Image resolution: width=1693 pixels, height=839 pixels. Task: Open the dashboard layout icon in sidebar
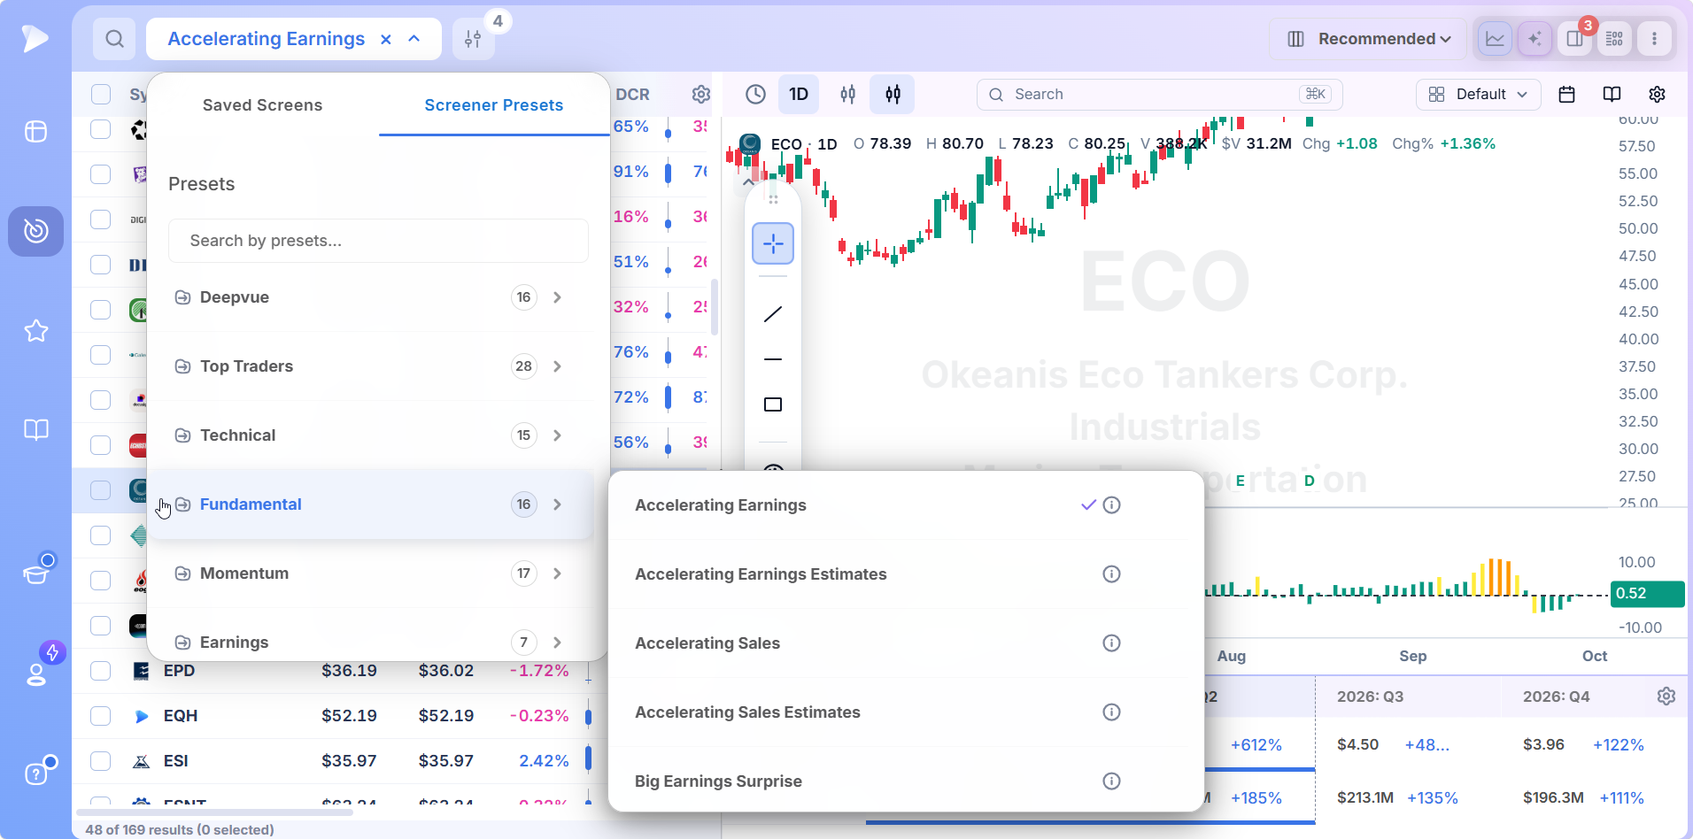tap(35, 132)
